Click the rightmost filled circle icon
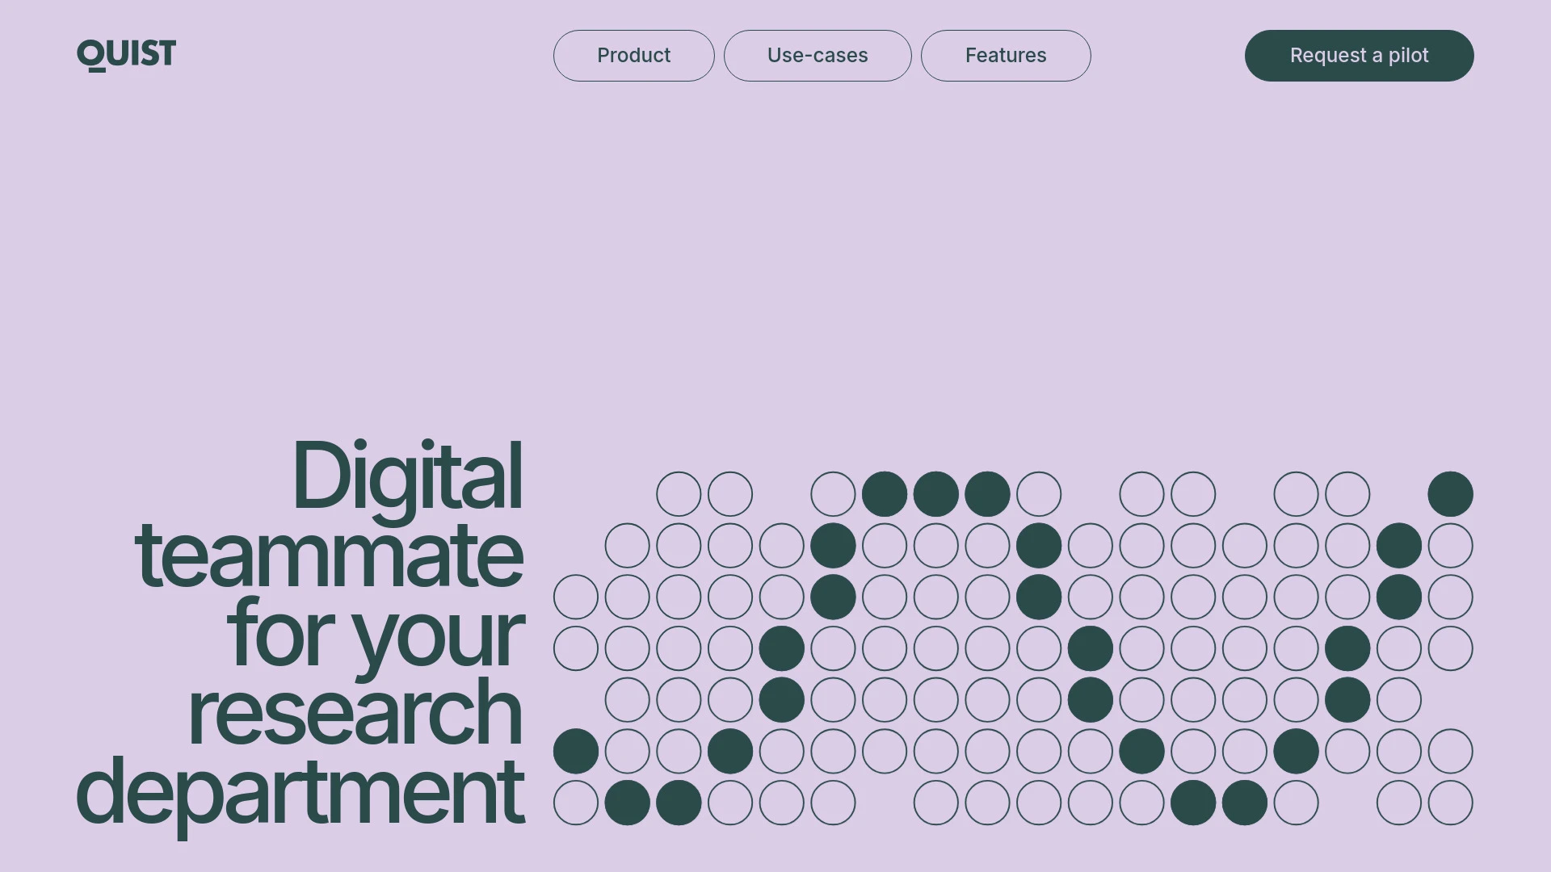Screen dimensions: 1551x872 [x=1450, y=493]
